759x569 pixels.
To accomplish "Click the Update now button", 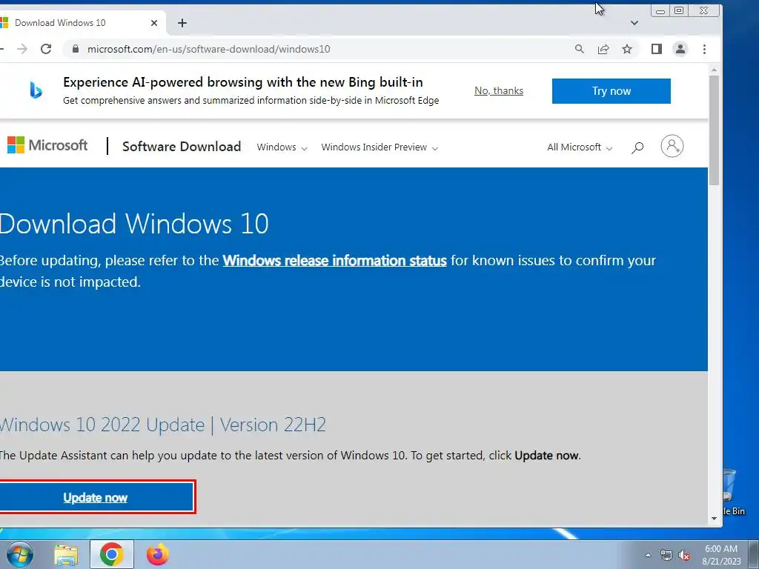I will coord(97,497).
